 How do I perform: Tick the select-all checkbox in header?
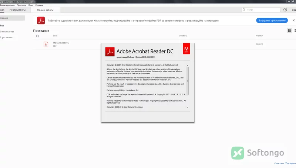[x=37, y=36]
